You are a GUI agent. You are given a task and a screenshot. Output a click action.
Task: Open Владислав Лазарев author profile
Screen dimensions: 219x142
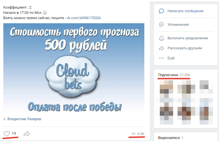(x=24, y=119)
